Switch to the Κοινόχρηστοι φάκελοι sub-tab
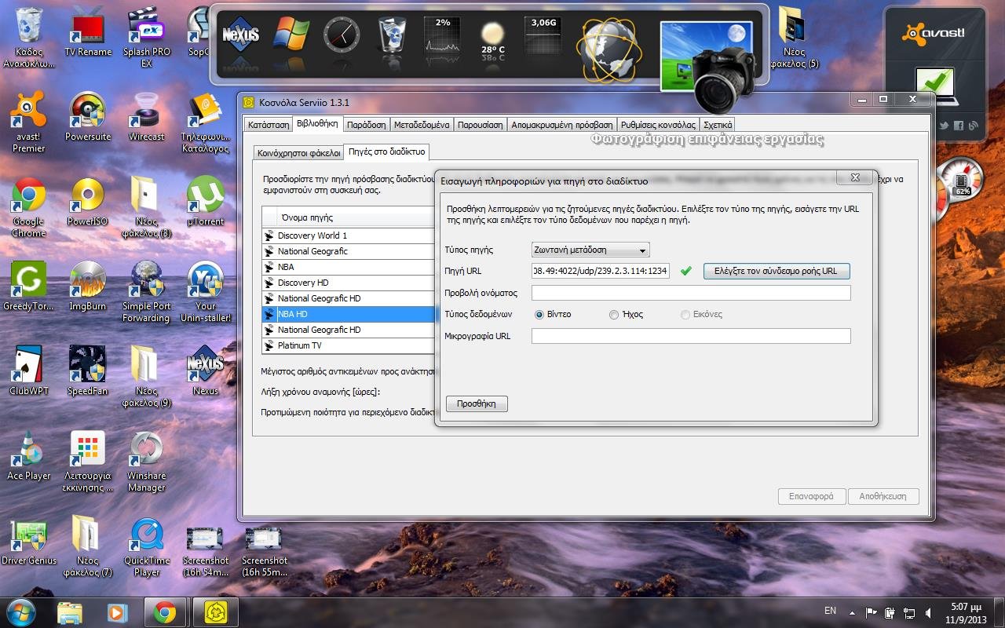This screenshot has width=1005, height=628. pos(298,153)
